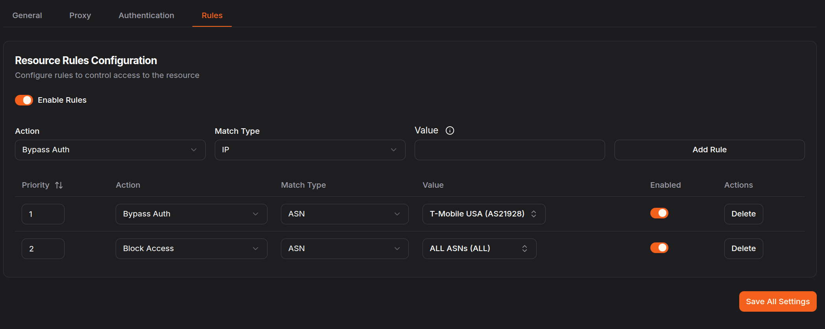Disable the T-Mobile USA rule toggle
Viewport: 825px width, 329px height.
[x=659, y=213]
